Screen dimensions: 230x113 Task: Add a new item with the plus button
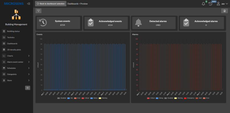(x=28, y=88)
